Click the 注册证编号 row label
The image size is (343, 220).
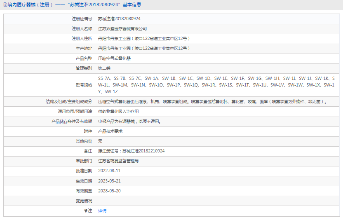pos(82,19)
